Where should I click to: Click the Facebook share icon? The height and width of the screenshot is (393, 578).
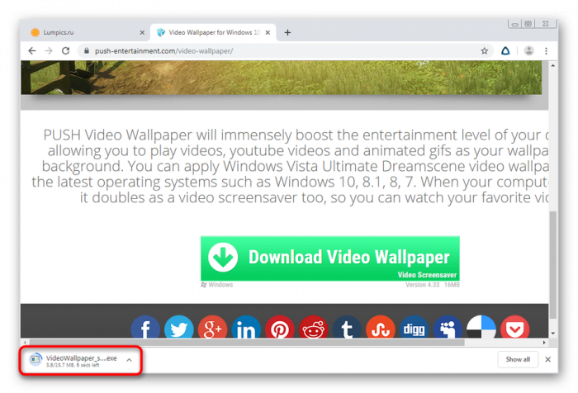145,329
